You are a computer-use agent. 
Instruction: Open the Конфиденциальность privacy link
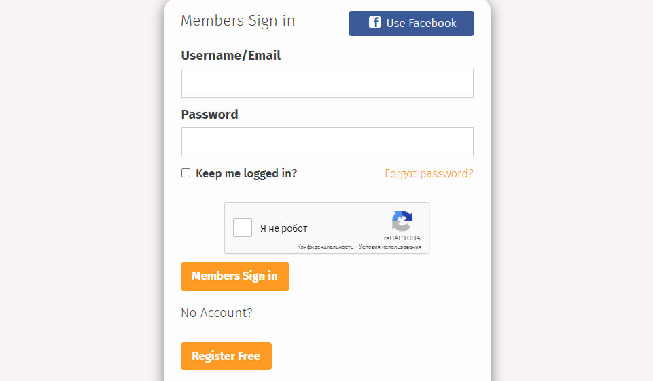(325, 247)
